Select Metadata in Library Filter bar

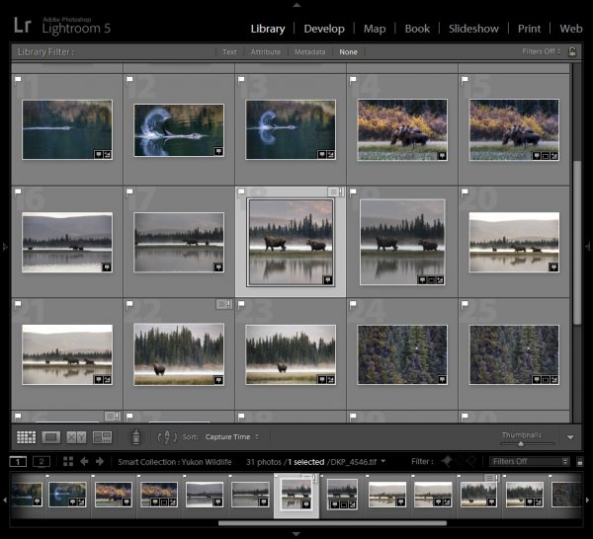(309, 51)
